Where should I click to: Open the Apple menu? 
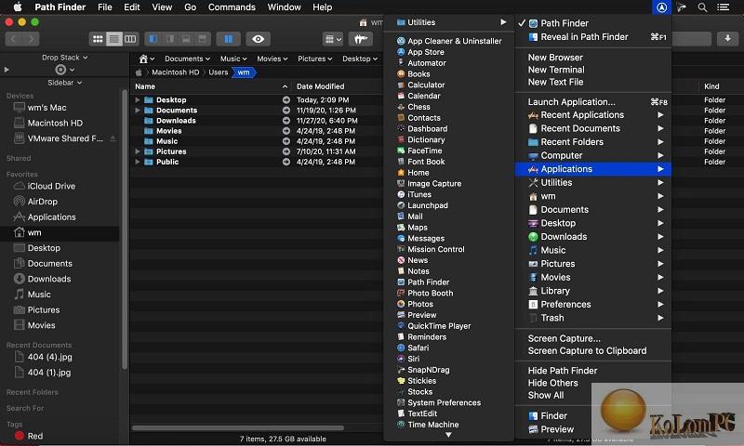18,7
